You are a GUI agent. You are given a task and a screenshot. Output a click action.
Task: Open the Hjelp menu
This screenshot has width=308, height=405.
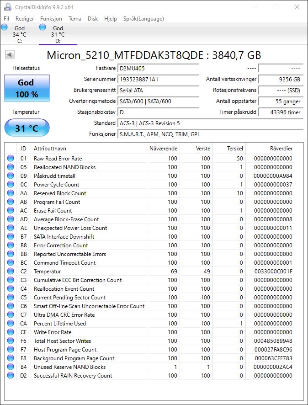pyautogui.click(x=111, y=19)
